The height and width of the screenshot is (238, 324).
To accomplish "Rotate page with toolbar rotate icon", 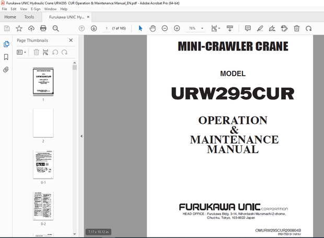I will [309, 29].
